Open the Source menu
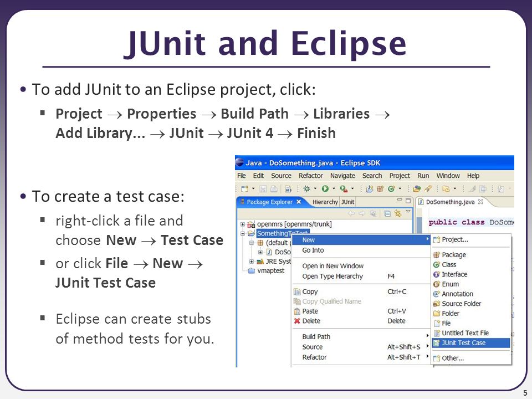 [x=282, y=176]
